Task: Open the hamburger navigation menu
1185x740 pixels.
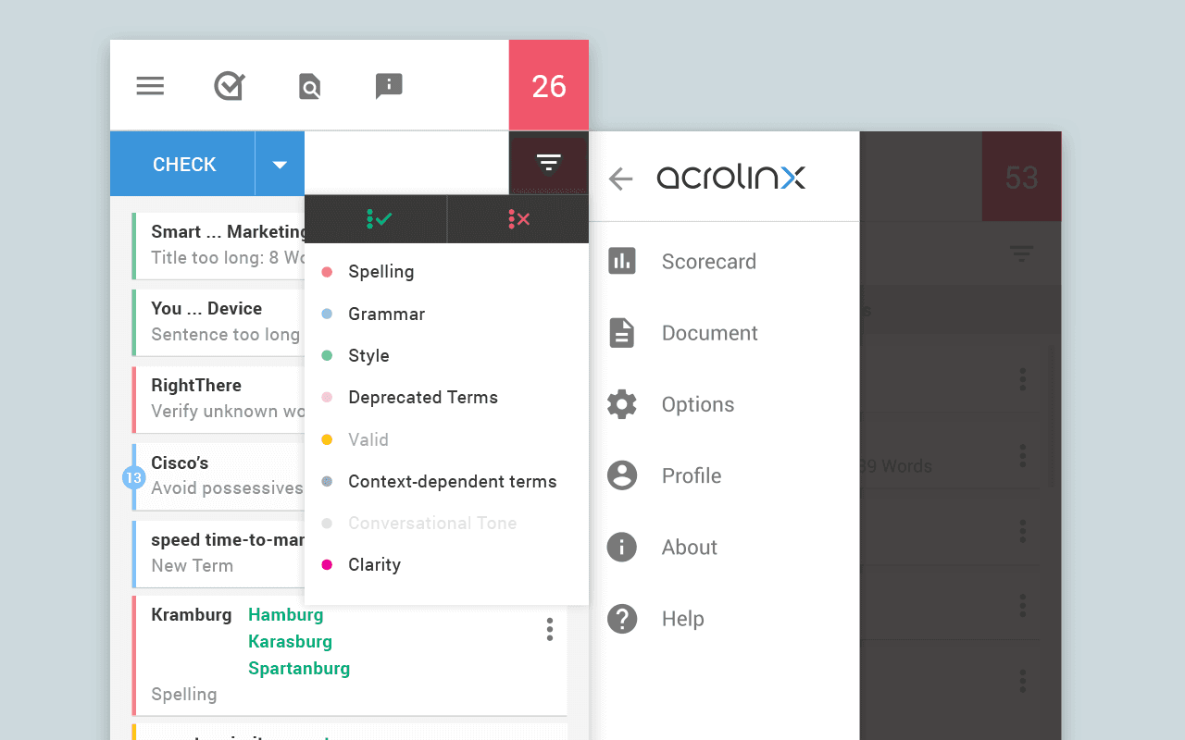Action: tap(149, 85)
